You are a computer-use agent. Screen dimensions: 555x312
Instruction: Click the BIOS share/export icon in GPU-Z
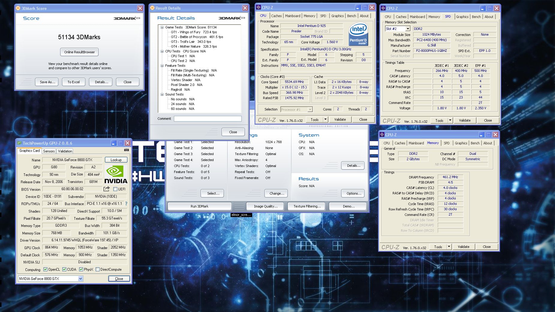(x=106, y=189)
